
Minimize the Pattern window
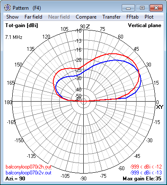coord(128,8)
